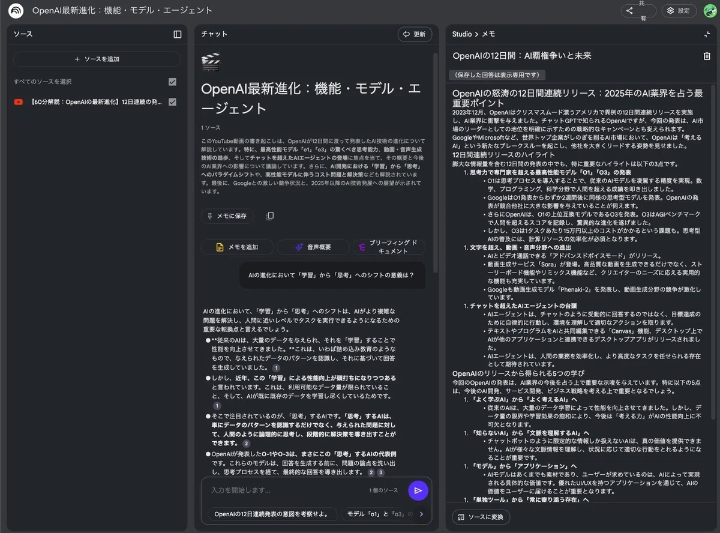Screen dimensions: 720x533
Task: Click the ソースを追加 add source button
Action: [x=97, y=59]
